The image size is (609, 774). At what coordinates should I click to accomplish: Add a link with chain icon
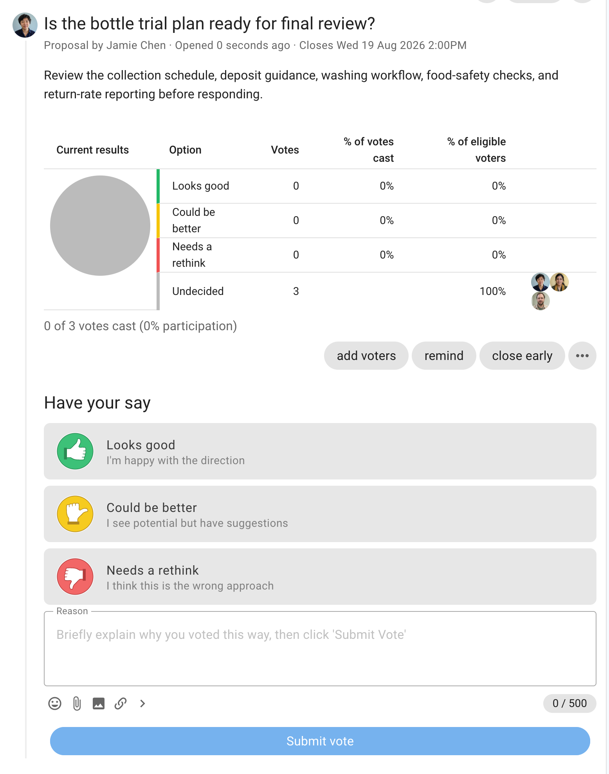point(121,703)
